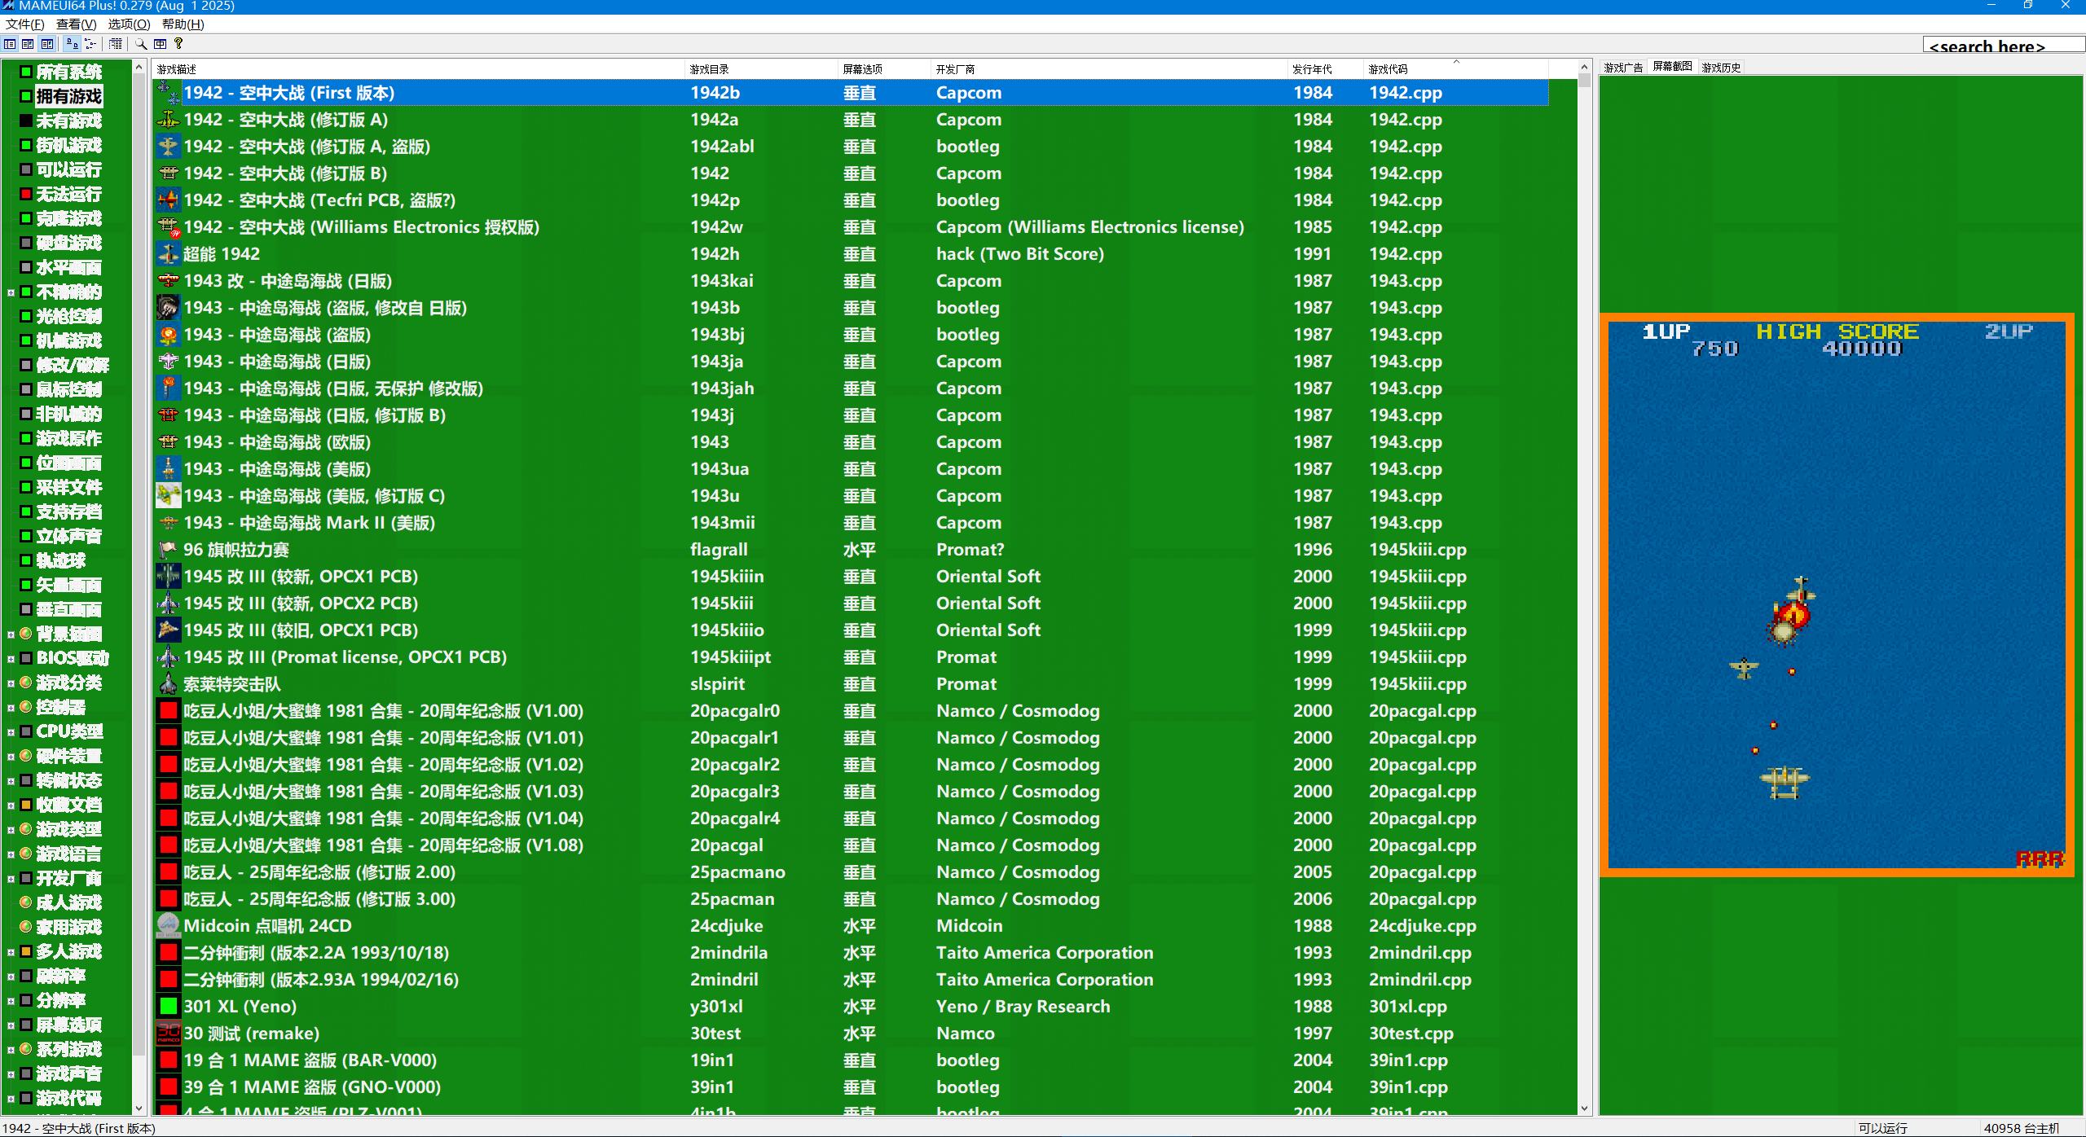The height and width of the screenshot is (1137, 2086).
Task: Select 无法运行 filter with red icon
Action: [69, 194]
